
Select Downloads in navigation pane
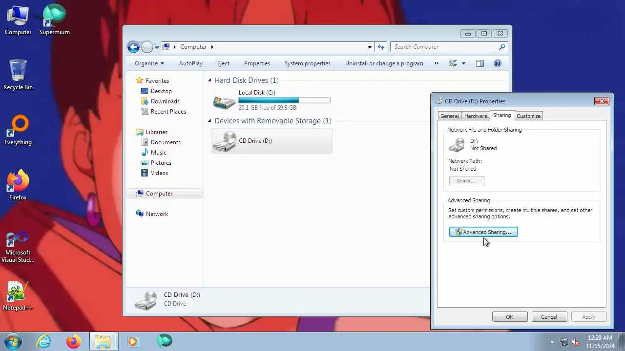pos(165,101)
